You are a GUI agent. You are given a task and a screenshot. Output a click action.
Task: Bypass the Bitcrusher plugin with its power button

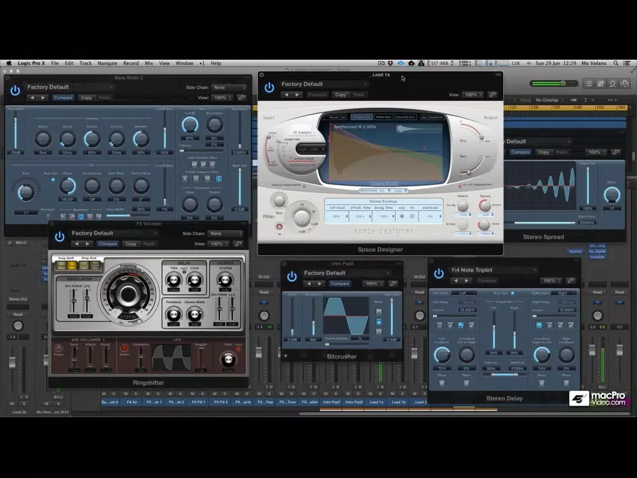(x=292, y=277)
